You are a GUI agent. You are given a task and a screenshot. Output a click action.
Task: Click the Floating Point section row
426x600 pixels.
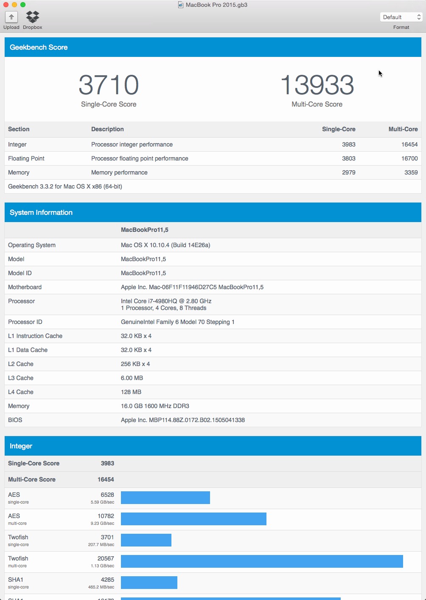point(213,158)
